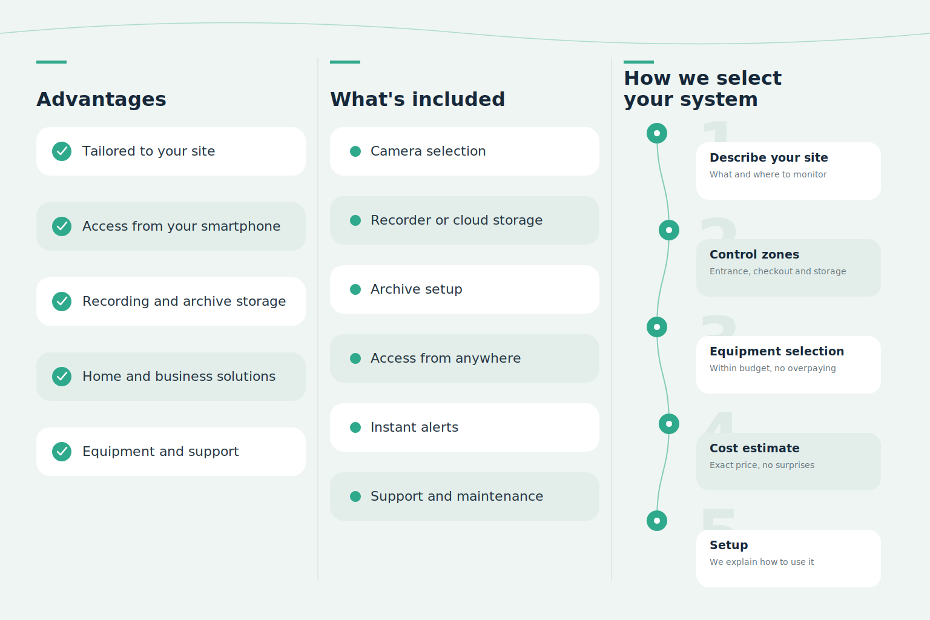Select the timeline marker for Control zones

(669, 230)
